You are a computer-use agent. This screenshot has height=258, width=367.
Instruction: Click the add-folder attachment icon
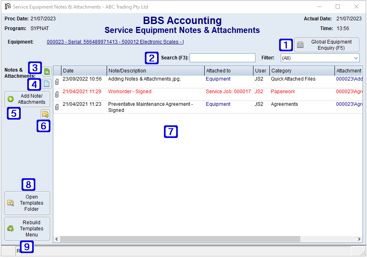[45, 114]
